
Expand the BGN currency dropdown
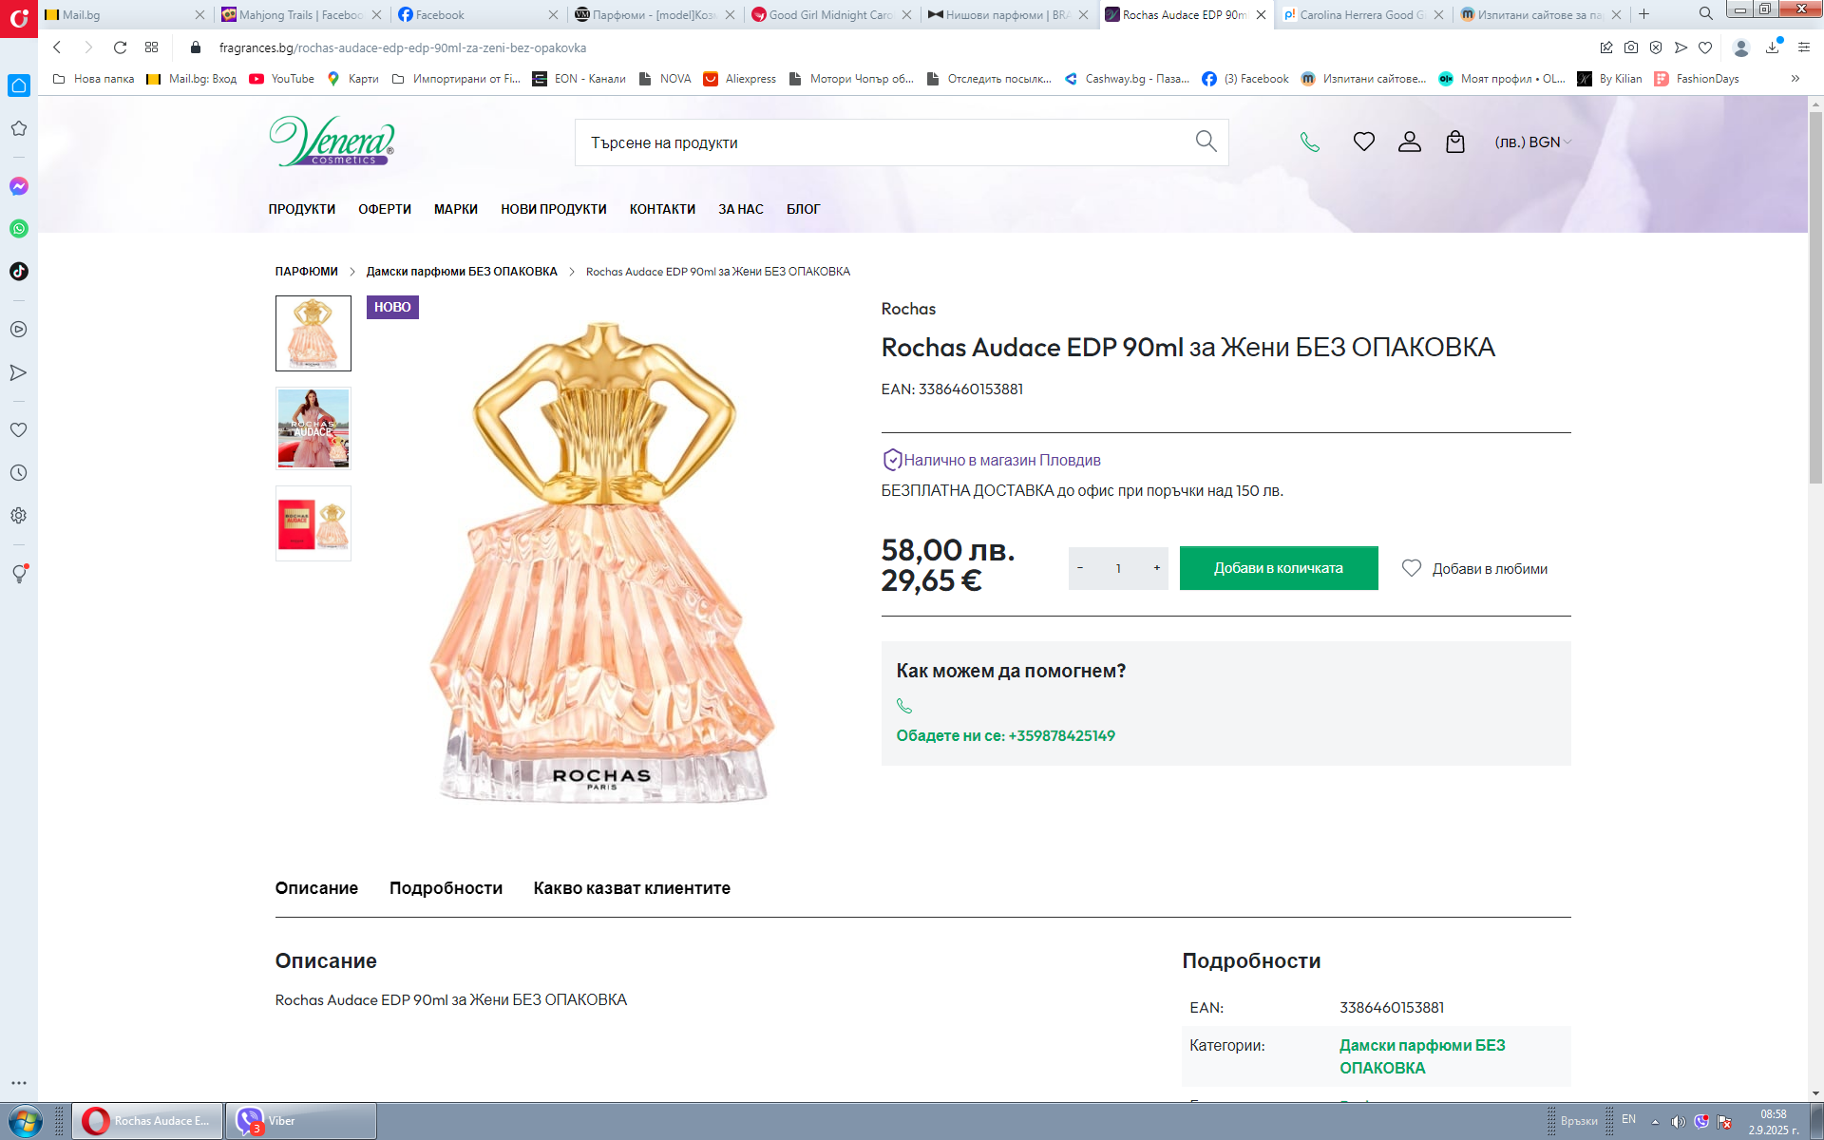(1533, 142)
